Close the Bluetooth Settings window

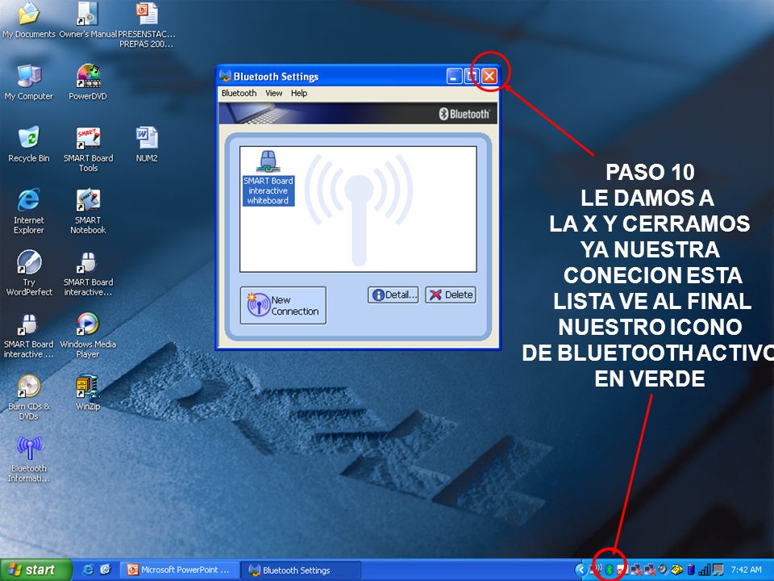click(x=489, y=76)
